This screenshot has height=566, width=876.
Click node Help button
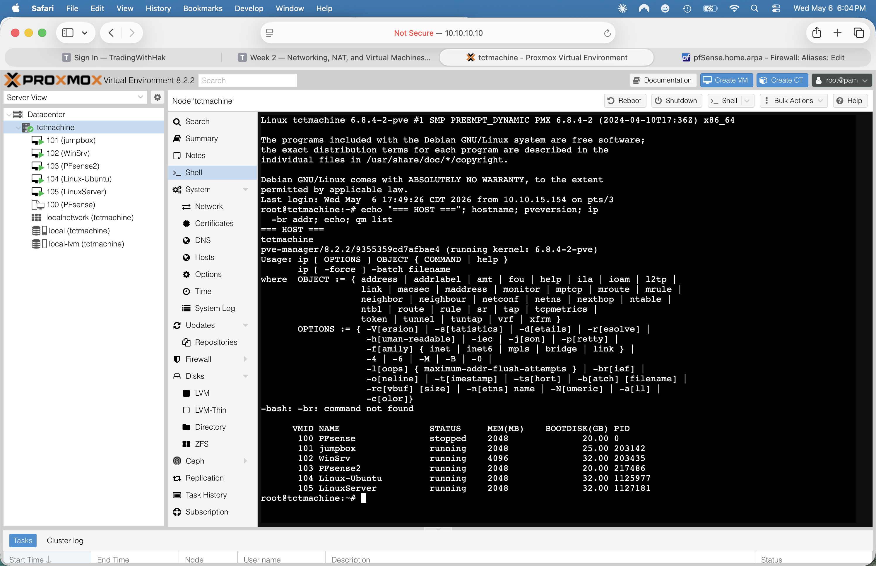tap(850, 101)
